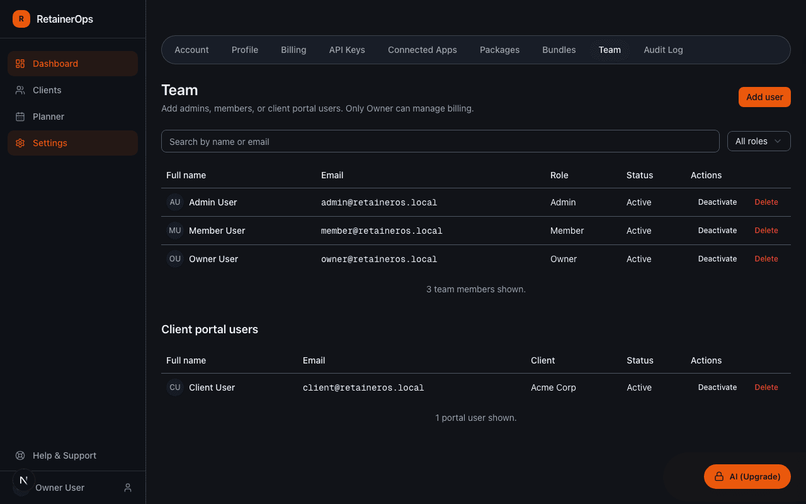Open Planner in the sidebar
This screenshot has width=806, height=504.
pos(72,117)
